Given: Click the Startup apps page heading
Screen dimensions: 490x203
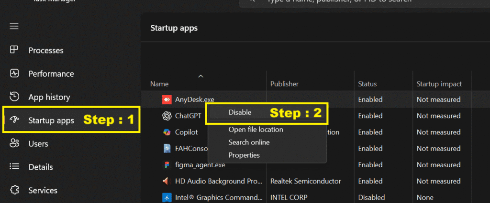Looking at the screenshot, I should pos(174,28).
